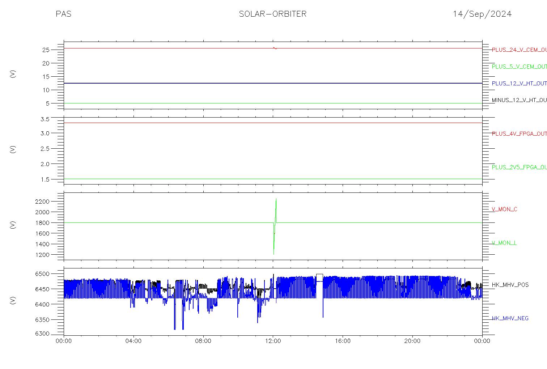
Task: Click the 25 tick on the top panel axis
Action: click(x=46, y=50)
